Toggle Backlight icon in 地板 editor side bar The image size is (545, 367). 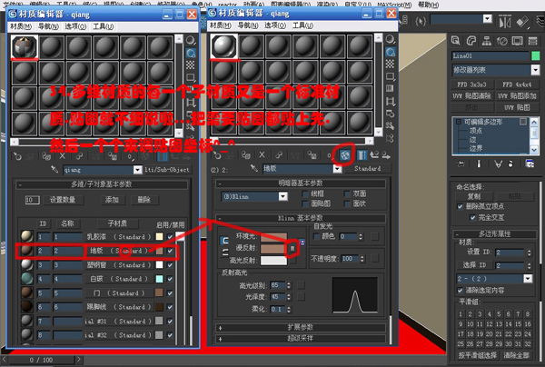(390, 52)
